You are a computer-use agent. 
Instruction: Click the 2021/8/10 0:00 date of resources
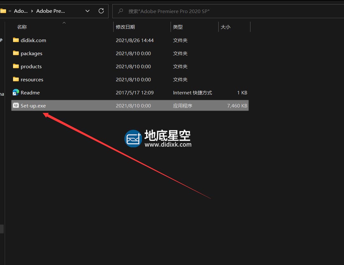coord(133,79)
